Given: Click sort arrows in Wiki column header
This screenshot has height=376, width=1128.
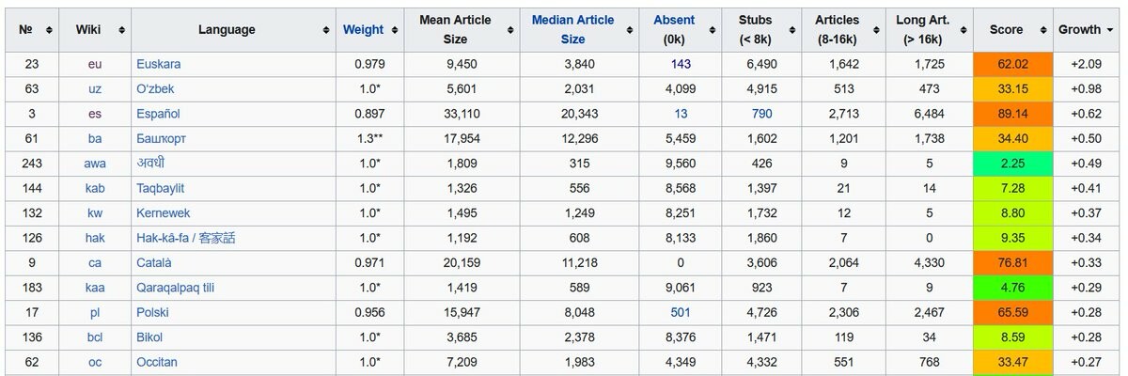Looking at the screenshot, I should coord(122,30).
